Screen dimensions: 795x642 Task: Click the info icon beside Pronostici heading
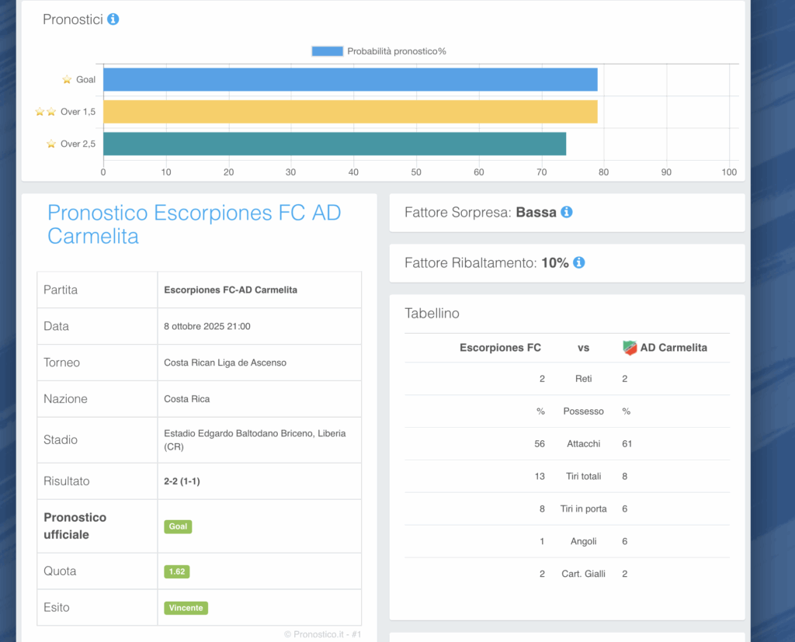pyautogui.click(x=113, y=19)
